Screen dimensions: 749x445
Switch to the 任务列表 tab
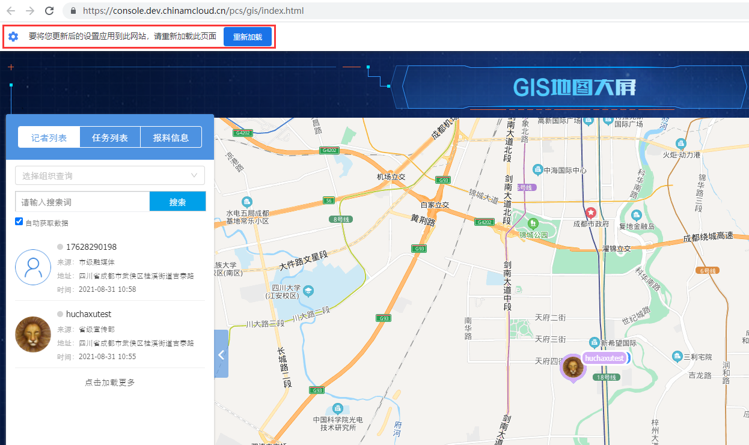[110, 138]
